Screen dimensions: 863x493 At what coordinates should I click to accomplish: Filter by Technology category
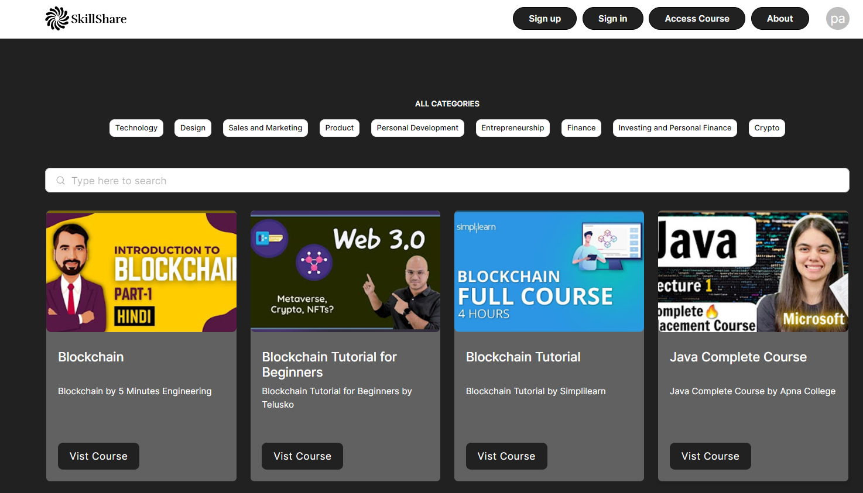[136, 128]
